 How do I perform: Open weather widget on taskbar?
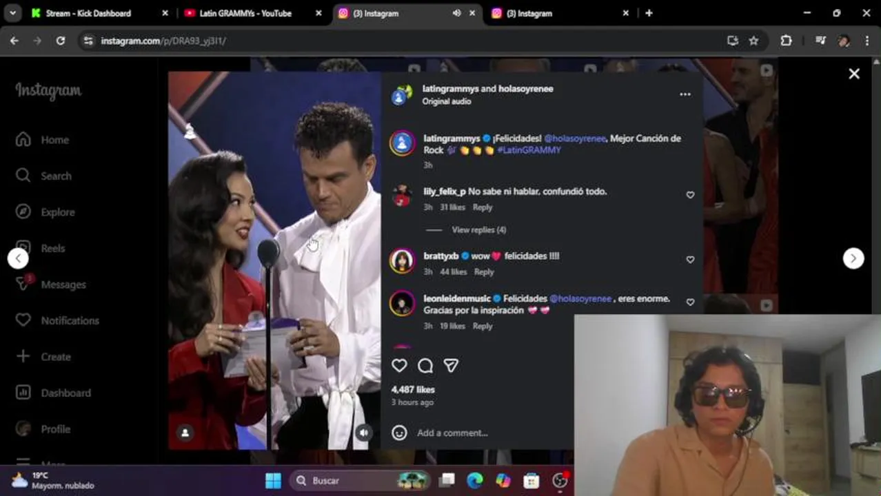[52, 480]
